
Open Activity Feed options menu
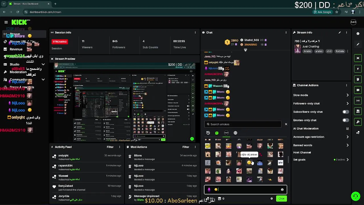click(x=119, y=147)
